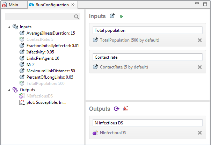211x145 pixels.
Task: Switch to the Main tab
Action: pos(13,5)
